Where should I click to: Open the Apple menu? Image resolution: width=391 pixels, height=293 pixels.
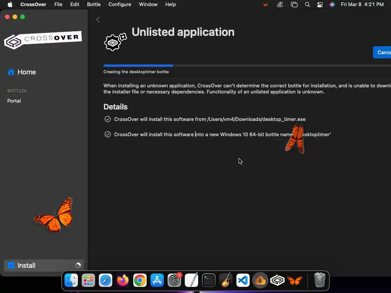10,5
